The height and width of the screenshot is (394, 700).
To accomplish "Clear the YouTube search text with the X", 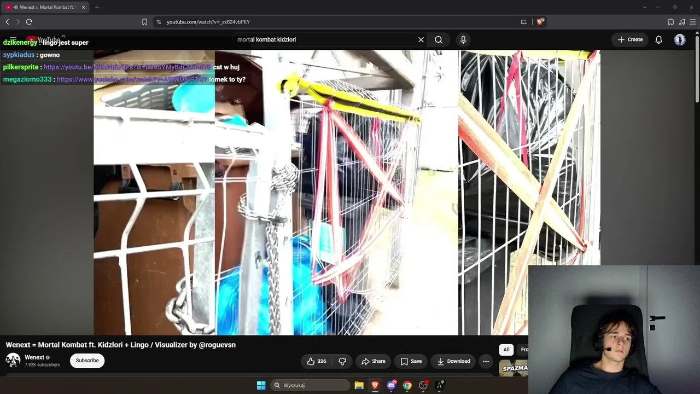I will point(421,39).
